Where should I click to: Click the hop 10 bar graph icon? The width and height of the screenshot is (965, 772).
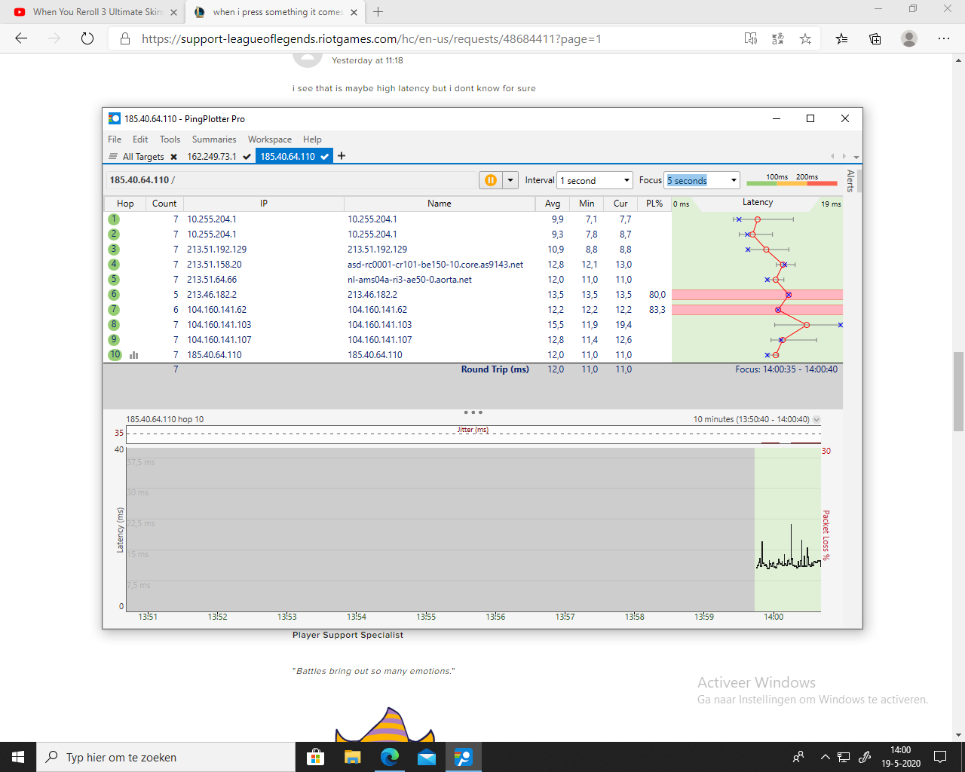134,355
